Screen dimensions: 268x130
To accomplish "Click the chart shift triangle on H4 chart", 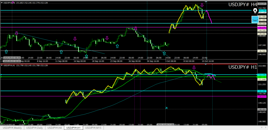I will coord(206,2).
